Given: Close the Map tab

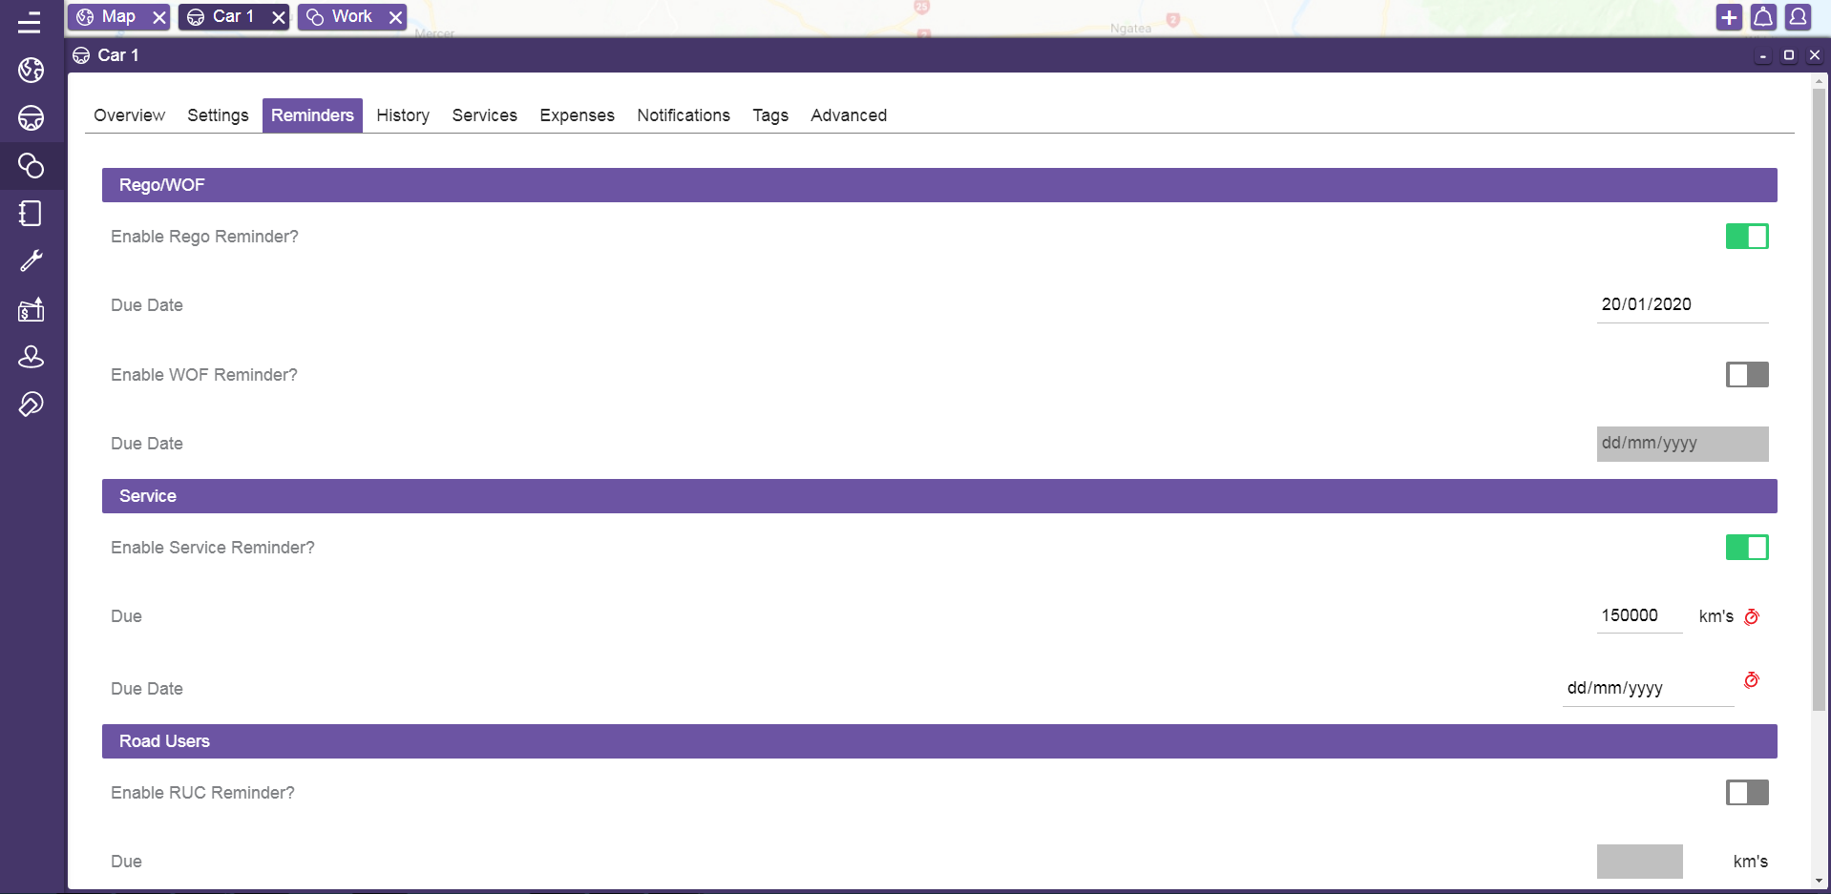Looking at the screenshot, I should click(159, 17).
